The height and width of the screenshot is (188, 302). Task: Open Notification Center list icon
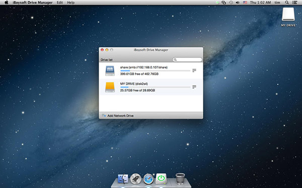point(294,3)
